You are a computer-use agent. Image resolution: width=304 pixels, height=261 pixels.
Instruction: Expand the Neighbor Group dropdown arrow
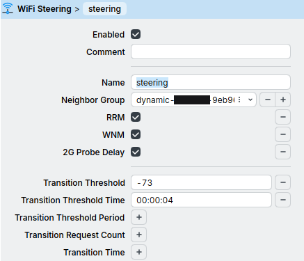(x=250, y=100)
